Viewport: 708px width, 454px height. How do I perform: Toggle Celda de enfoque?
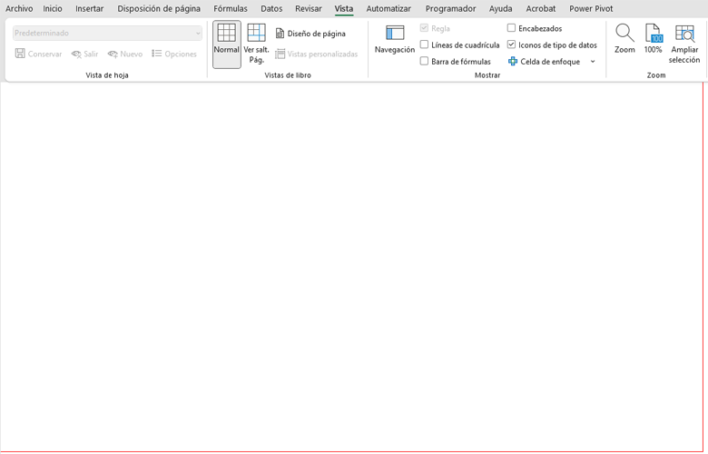point(545,61)
